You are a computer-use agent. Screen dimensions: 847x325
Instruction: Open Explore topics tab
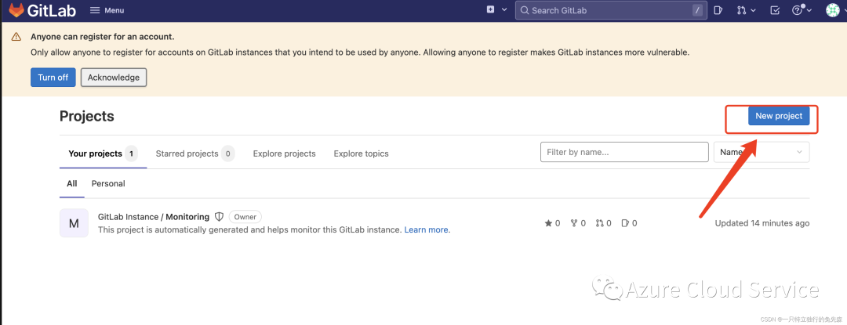tap(361, 153)
